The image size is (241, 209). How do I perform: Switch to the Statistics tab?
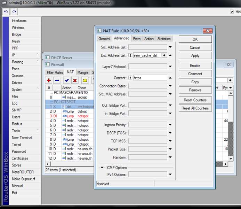click(164, 39)
